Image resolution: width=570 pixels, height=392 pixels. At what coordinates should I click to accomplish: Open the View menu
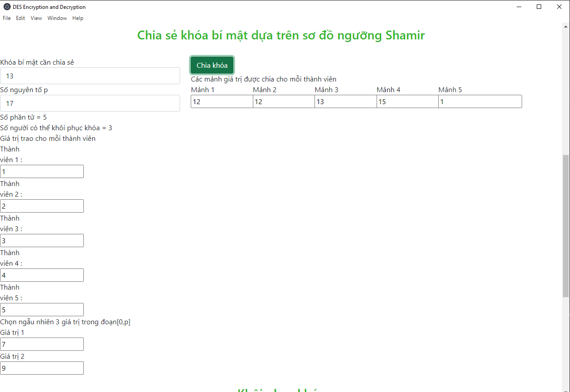tap(36, 18)
